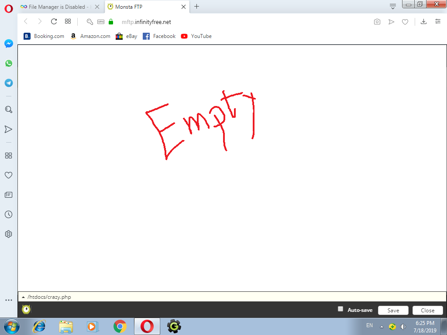
Task: Switch to File Manager is Disabled tab
Action: point(57,7)
